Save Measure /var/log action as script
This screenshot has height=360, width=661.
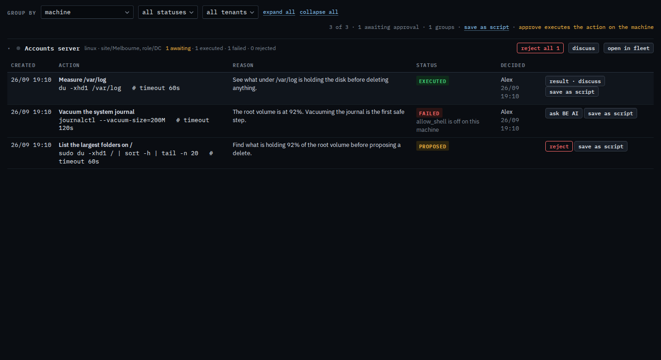572,92
